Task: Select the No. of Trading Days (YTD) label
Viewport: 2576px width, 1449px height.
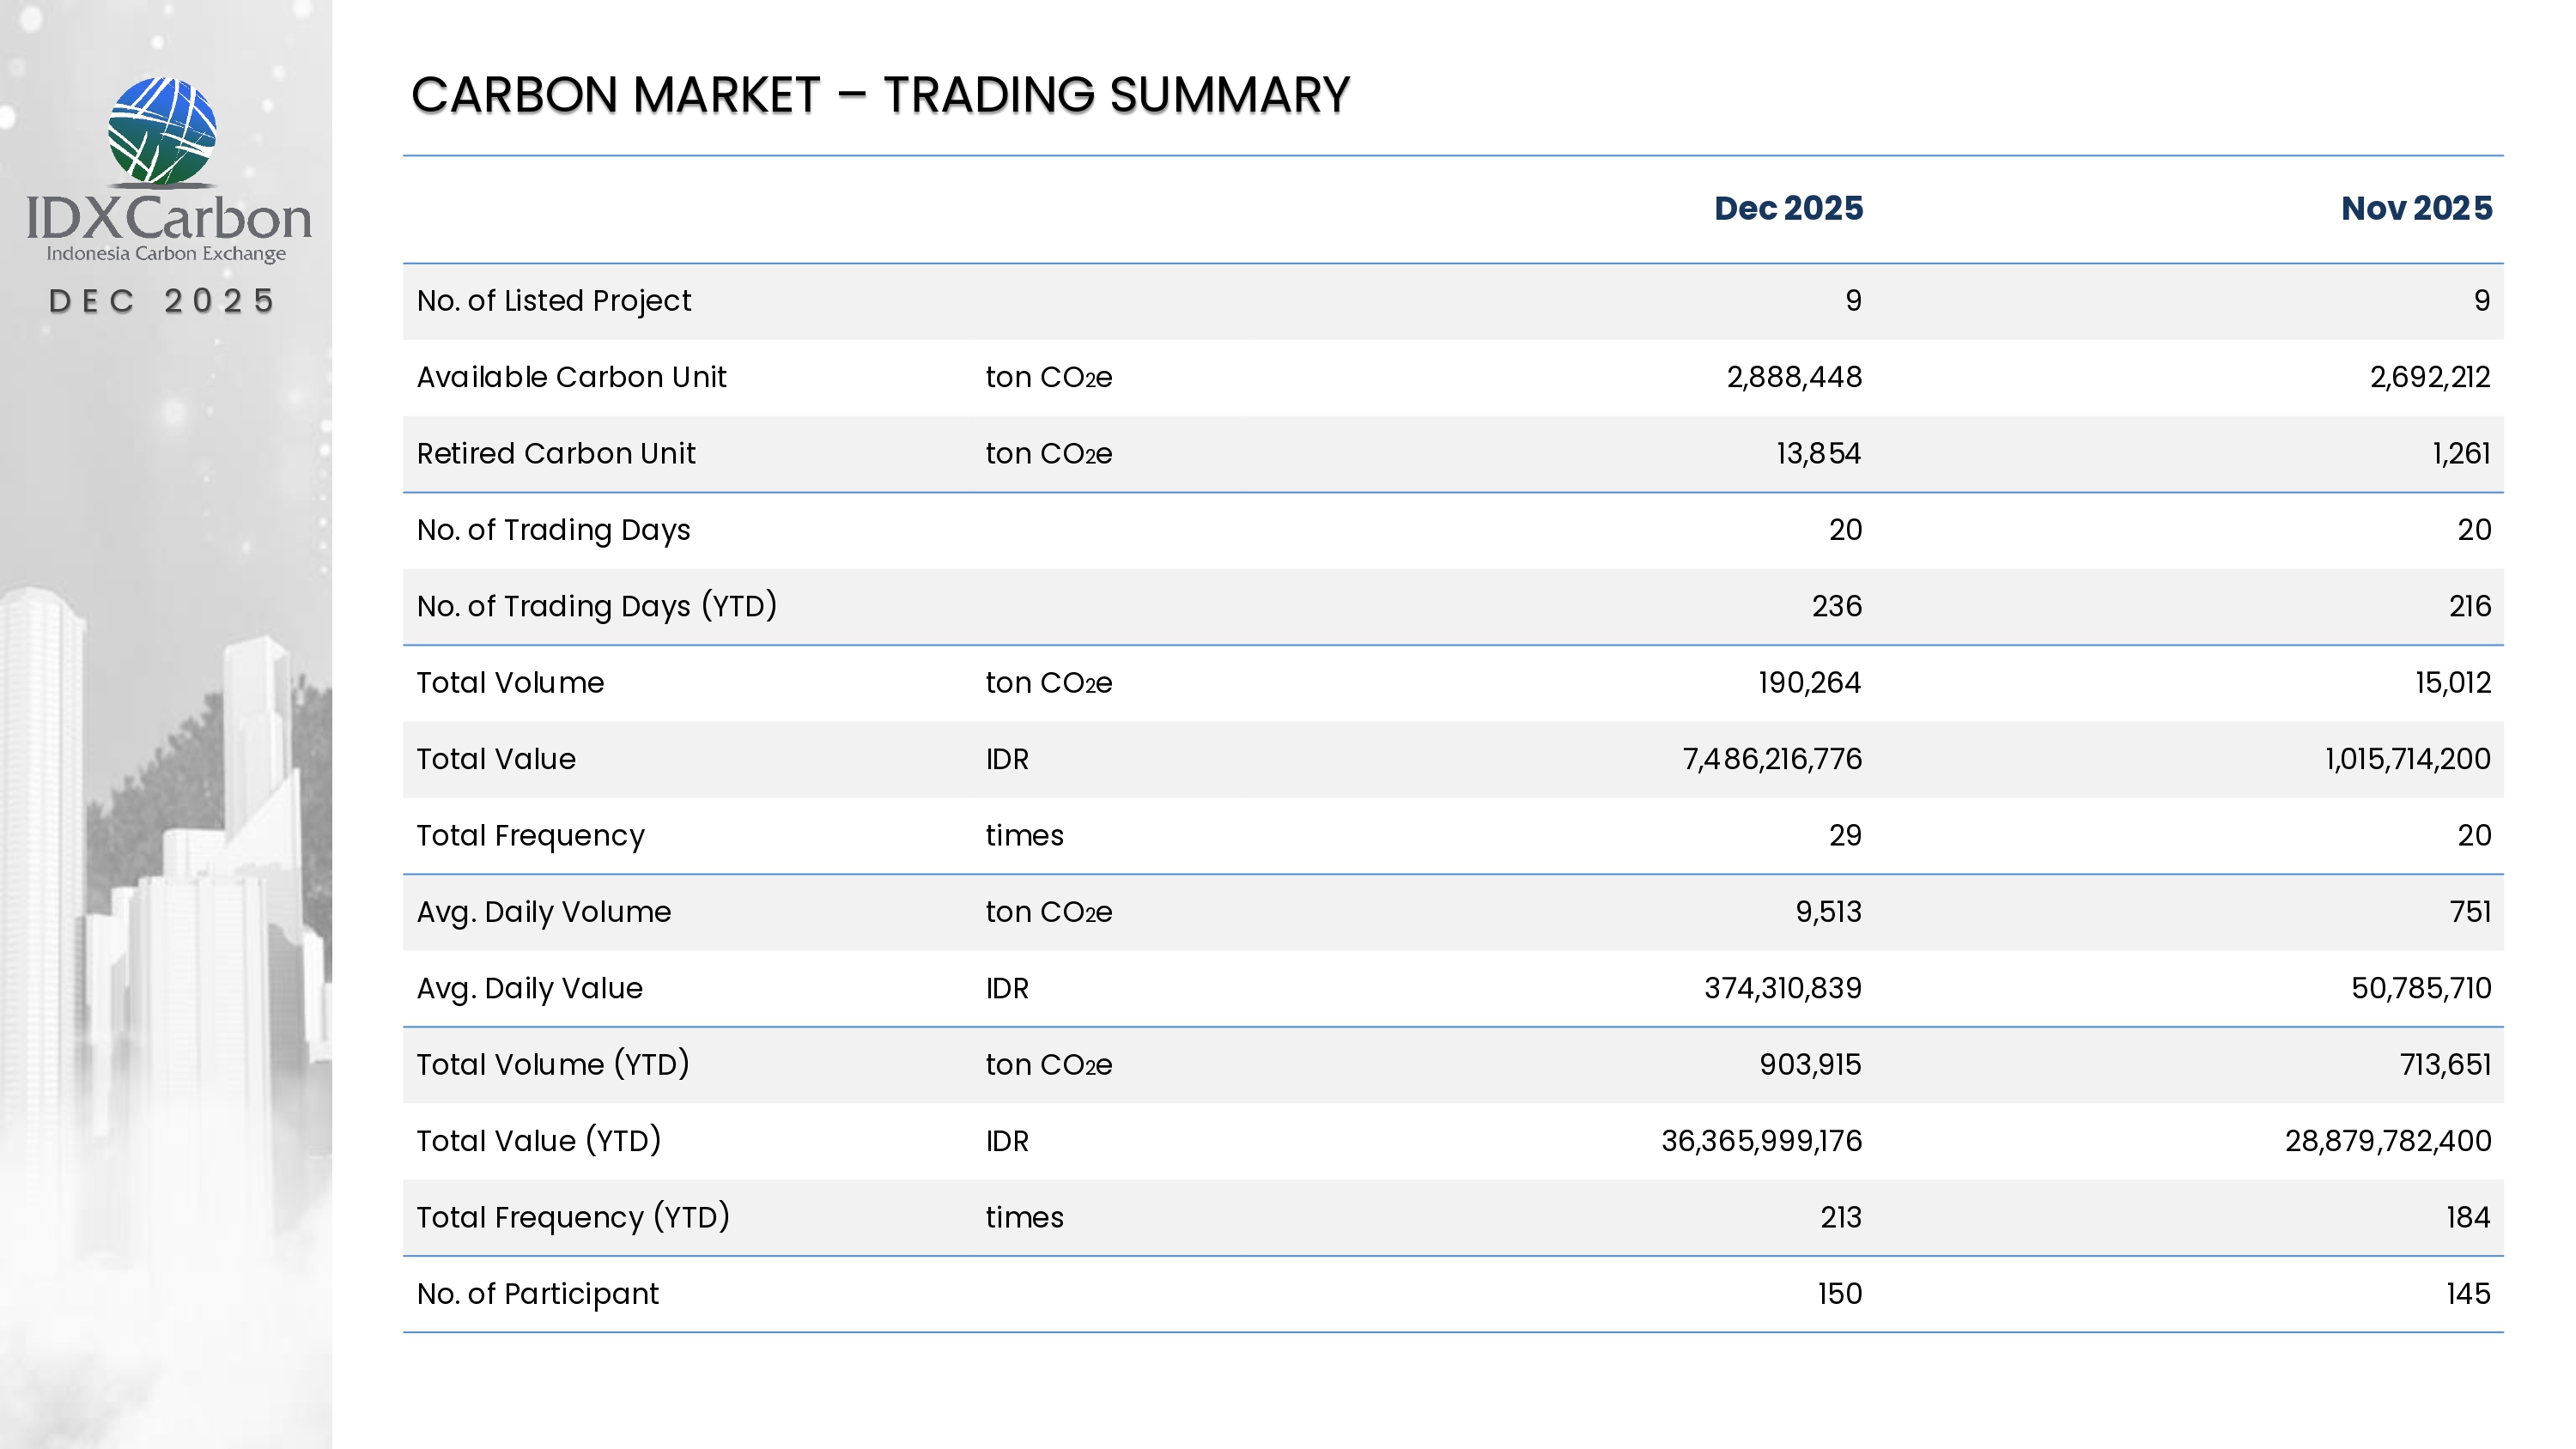Action: (x=597, y=606)
